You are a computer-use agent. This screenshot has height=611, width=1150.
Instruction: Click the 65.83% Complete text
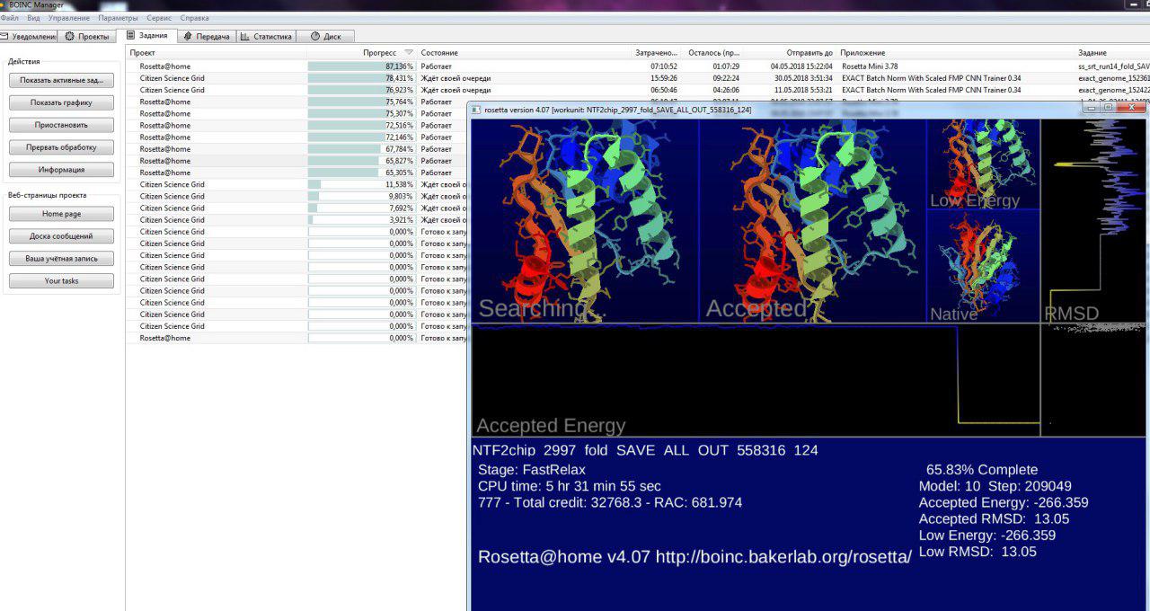point(982,470)
